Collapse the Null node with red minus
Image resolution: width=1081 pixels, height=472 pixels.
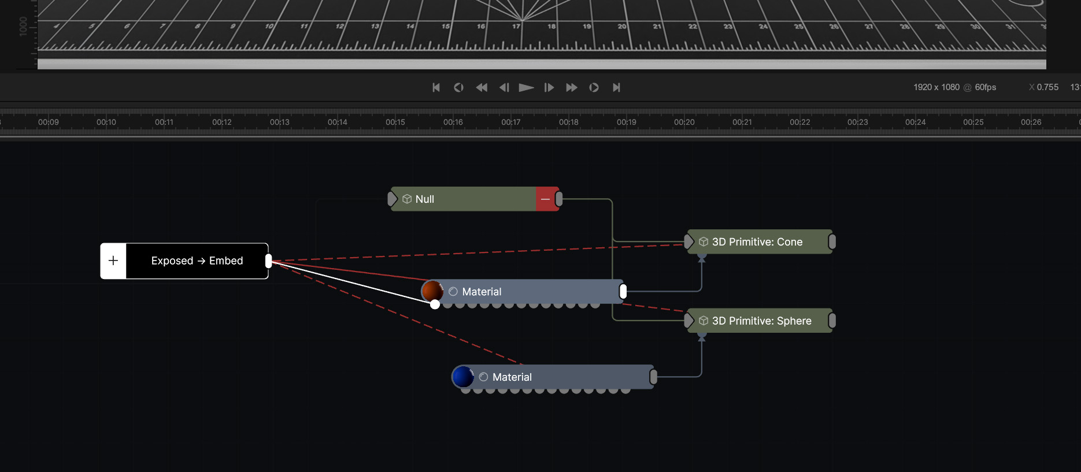pos(545,199)
